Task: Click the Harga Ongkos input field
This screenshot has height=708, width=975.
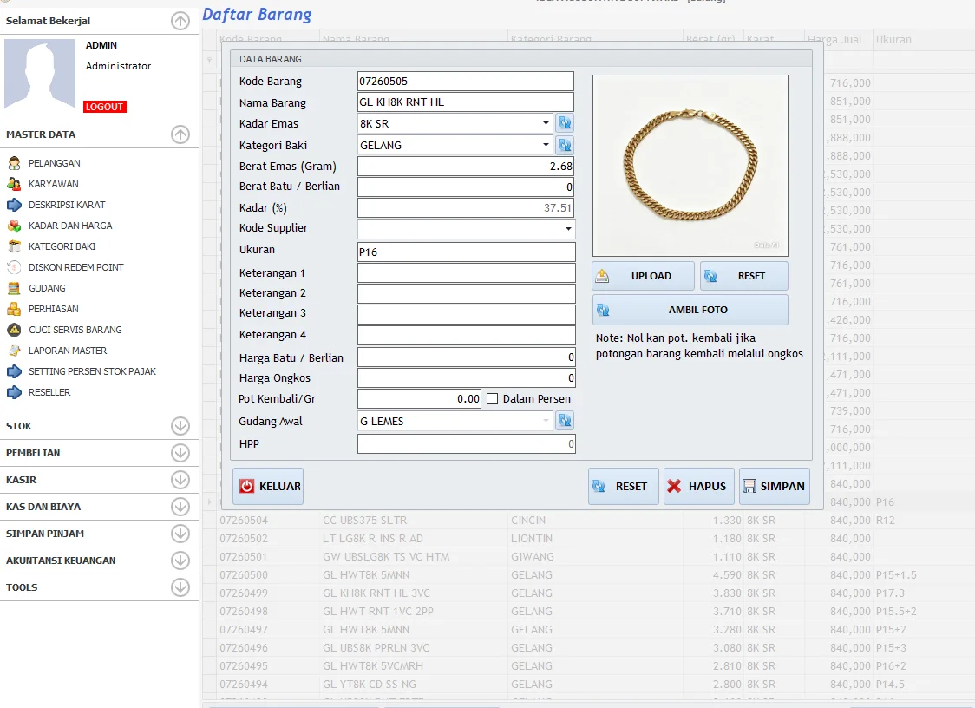Action: coord(467,377)
